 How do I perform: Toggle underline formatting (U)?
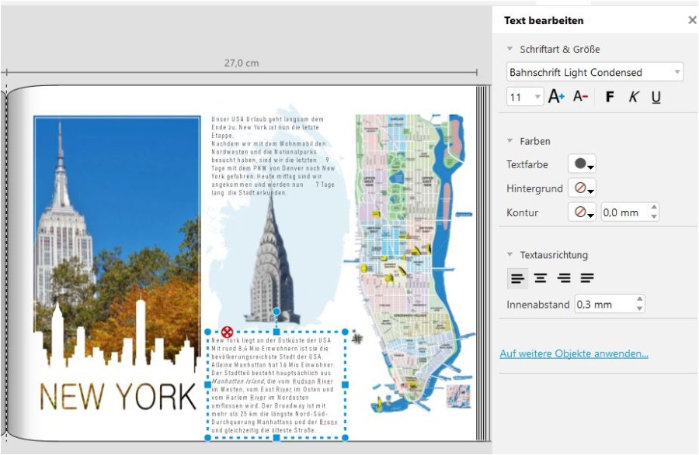[x=656, y=97]
